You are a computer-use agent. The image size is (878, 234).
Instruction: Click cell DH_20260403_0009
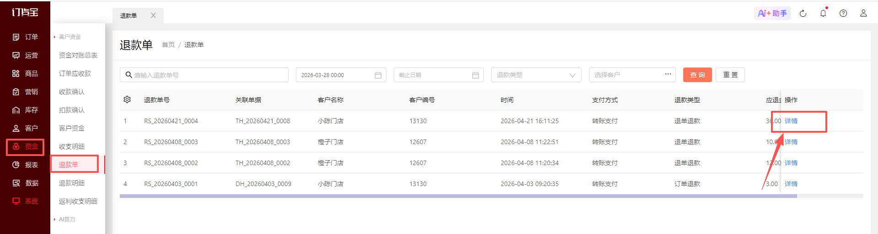tap(263, 184)
